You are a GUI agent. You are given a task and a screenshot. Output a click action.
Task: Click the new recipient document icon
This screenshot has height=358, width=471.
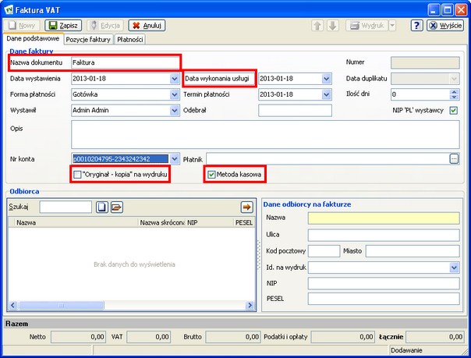coord(101,207)
